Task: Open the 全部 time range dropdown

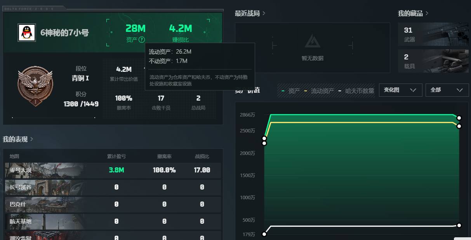Action: 447,90
